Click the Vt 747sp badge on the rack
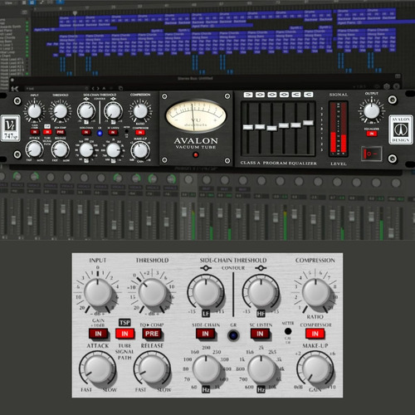Image resolution: width=415 pixels, height=415 pixels. click(x=11, y=129)
